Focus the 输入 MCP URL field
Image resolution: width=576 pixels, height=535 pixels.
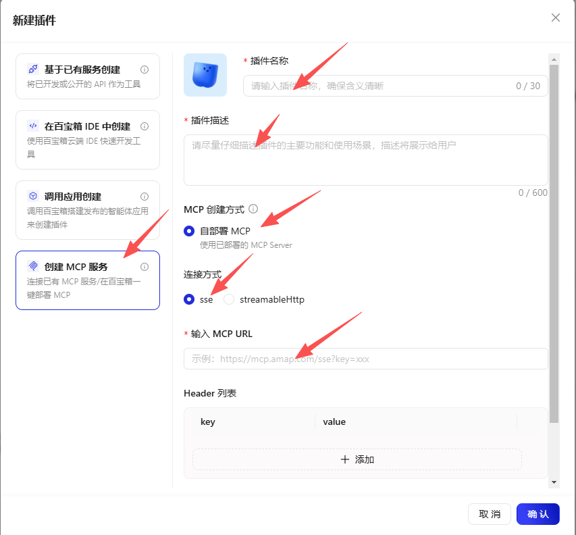click(x=365, y=359)
